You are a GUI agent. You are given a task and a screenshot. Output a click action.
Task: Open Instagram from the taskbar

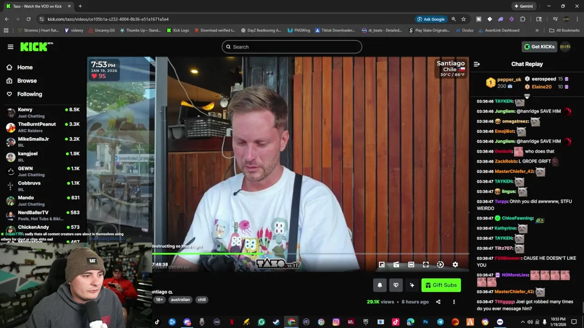click(x=336, y=322)
